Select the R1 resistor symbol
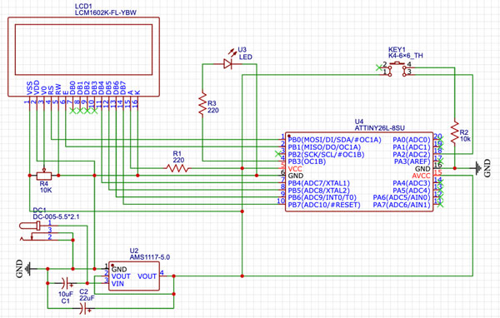Viewport: 500px width, 318px height. 177,168
